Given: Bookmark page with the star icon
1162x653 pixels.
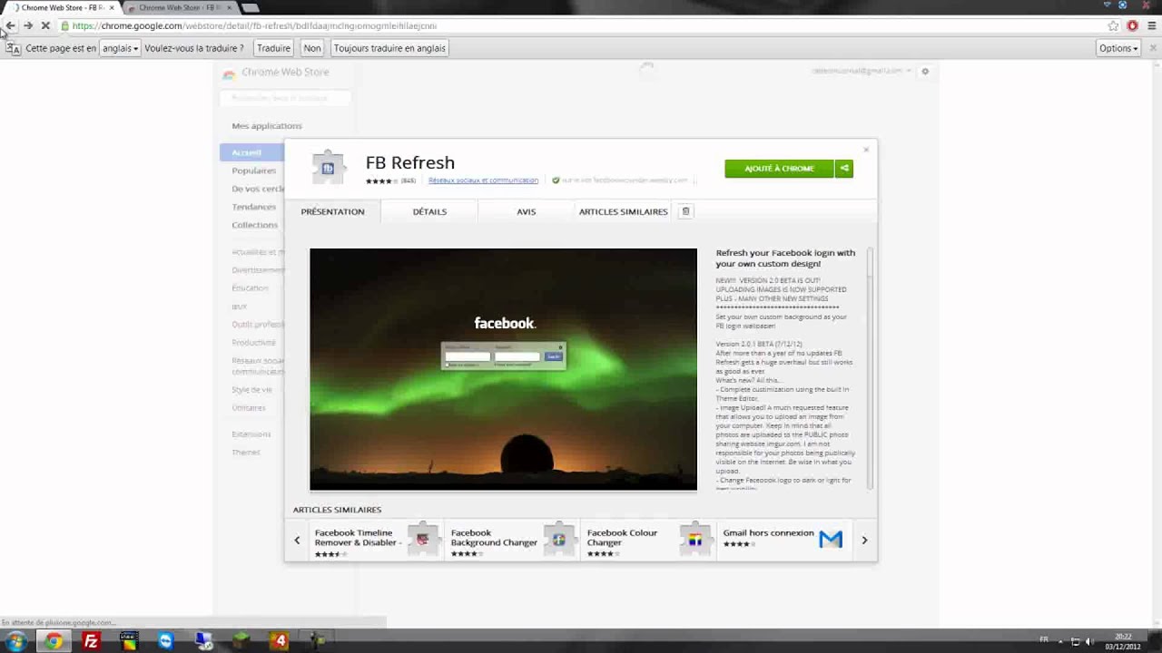Looking at the screenshot, I should (1113, 25).
